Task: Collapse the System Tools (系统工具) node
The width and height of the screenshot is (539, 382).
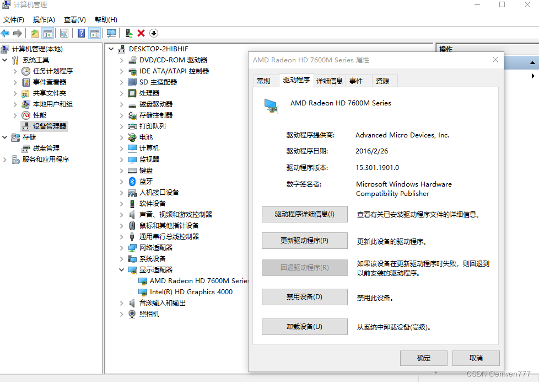Action: point(5,60)
